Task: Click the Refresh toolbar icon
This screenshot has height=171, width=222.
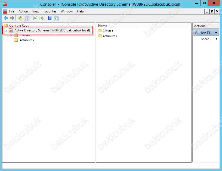Action: pos(35,18)
